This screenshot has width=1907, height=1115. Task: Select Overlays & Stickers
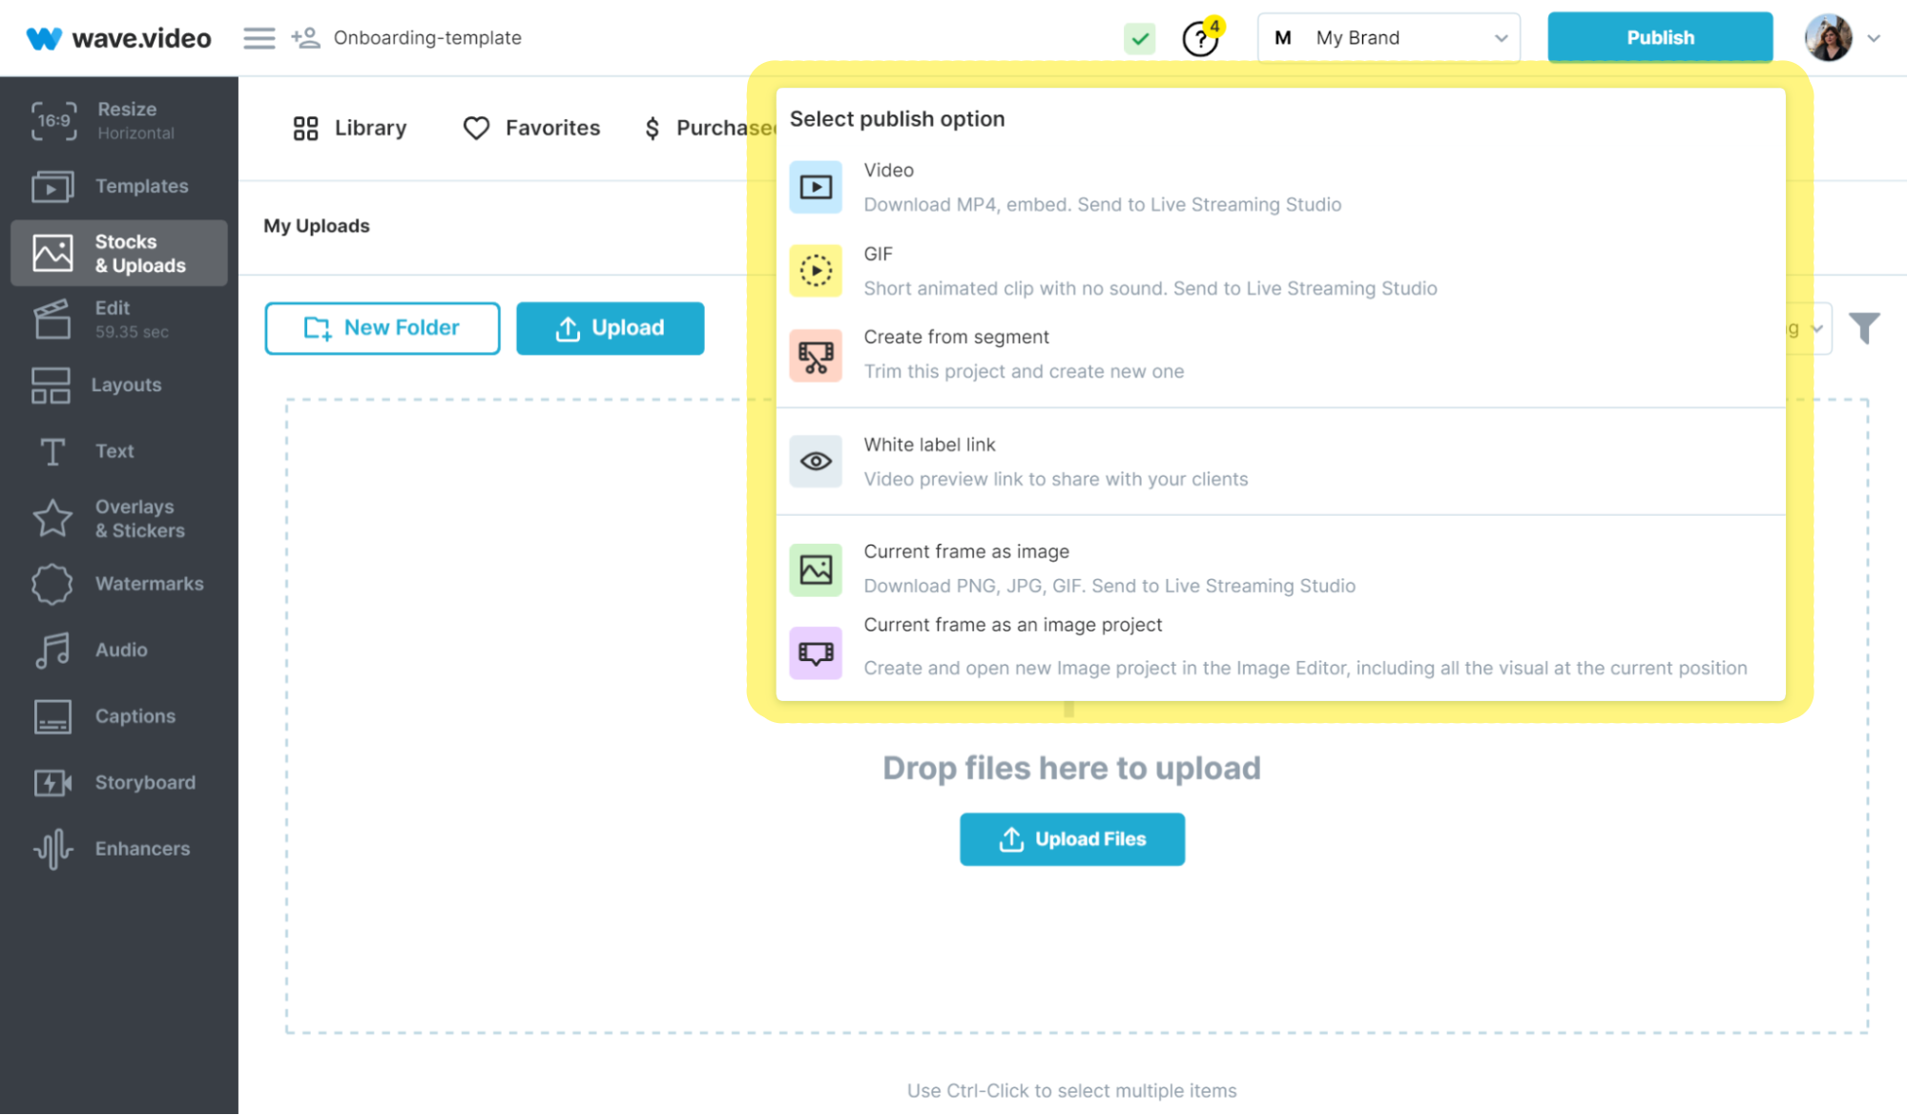pyautogui.click(x=119, y=518)
